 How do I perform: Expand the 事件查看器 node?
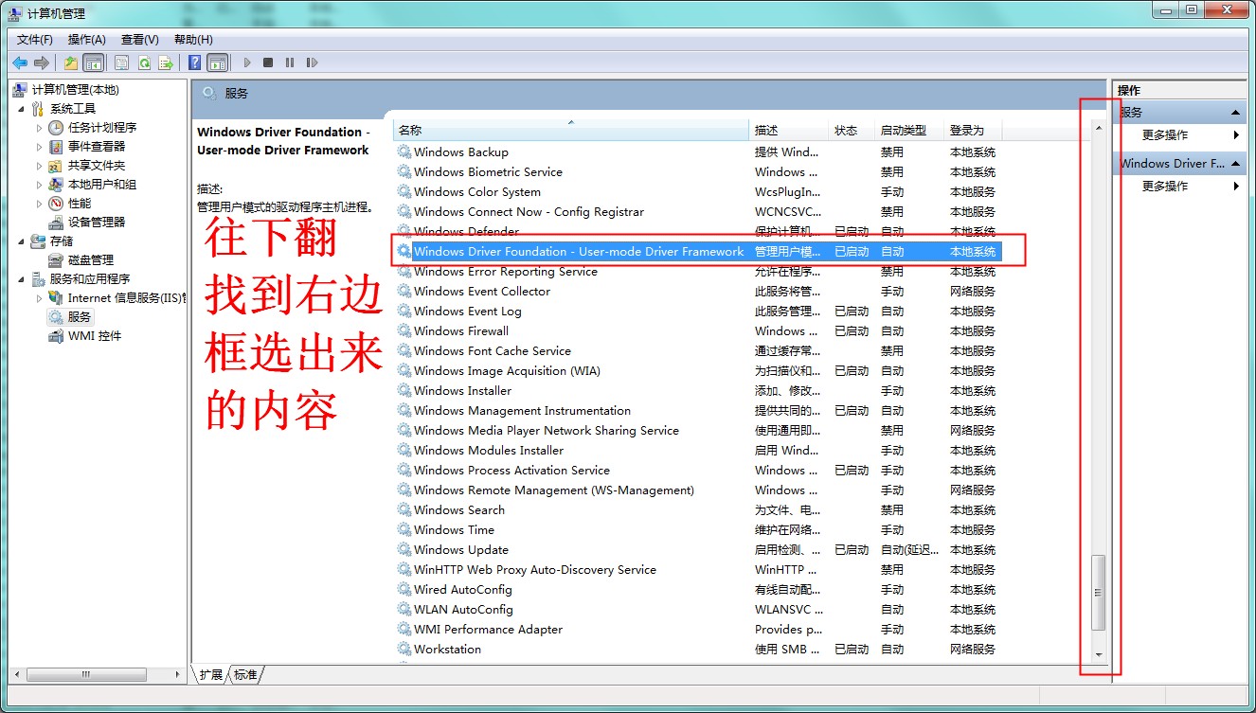[x=39, y=146]
